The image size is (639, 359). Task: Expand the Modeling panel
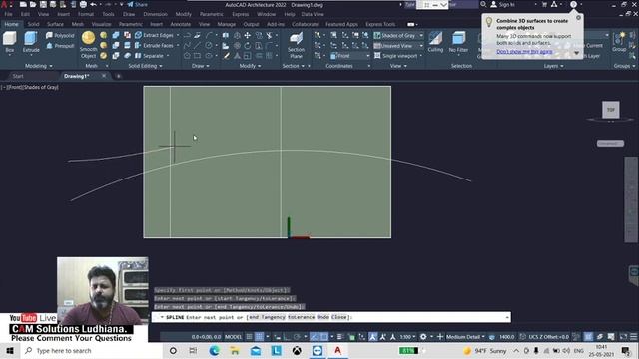pyautogui.click(x=39, y=66)
